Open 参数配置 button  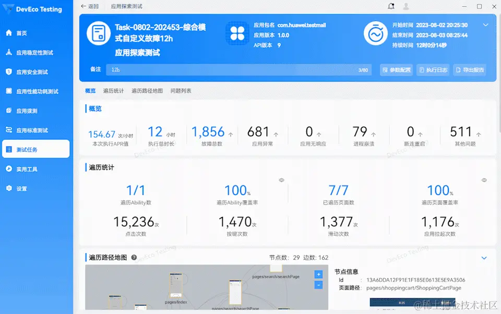click(396, 70)
